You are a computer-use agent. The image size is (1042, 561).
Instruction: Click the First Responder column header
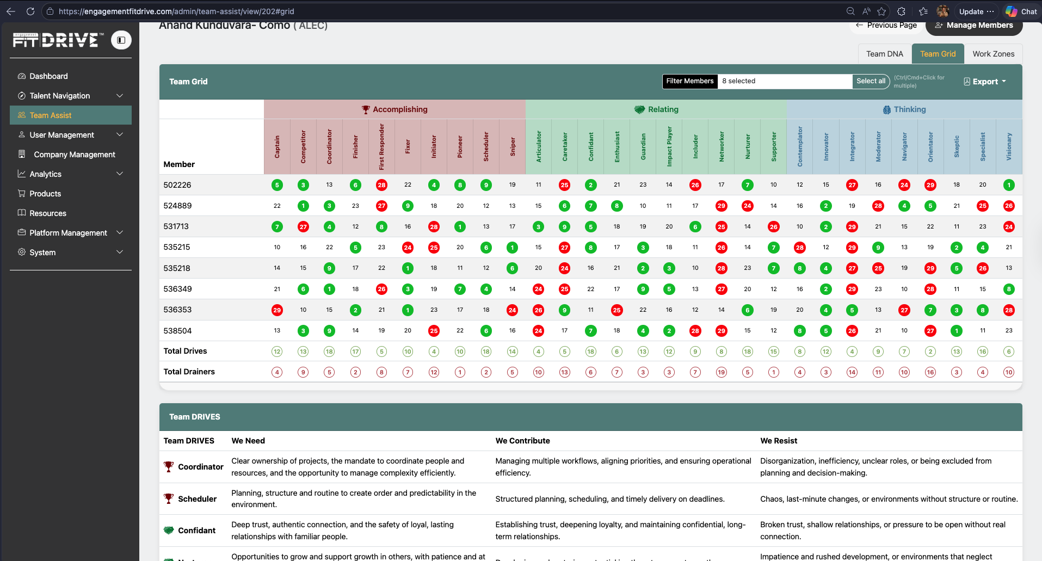[381, 146]
